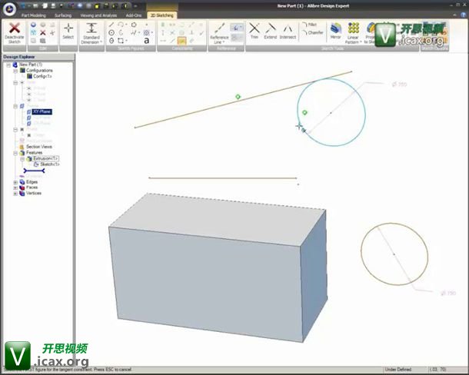Click the Trim sketch tool

pos(254,31)
